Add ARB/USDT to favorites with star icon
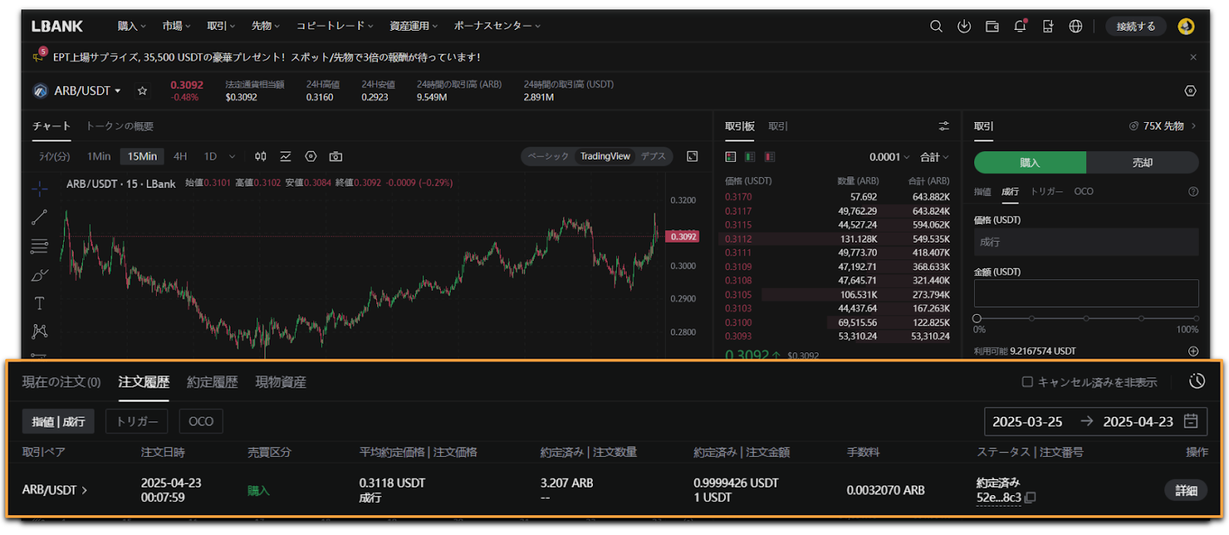Viewport: 1229px width, 535px height. [142, 91]
